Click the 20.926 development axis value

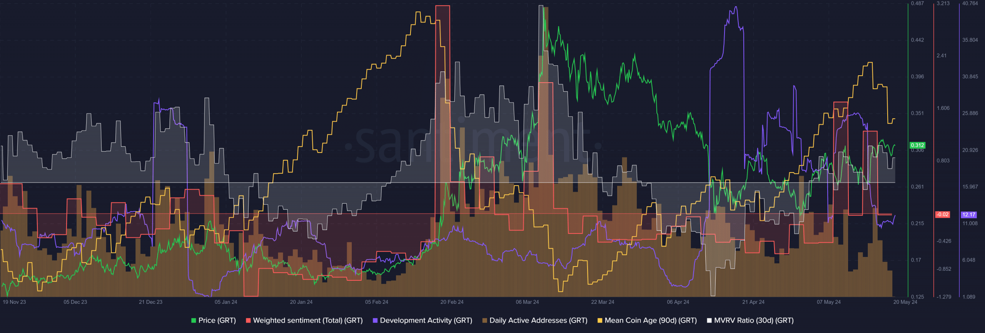[970, 150]
